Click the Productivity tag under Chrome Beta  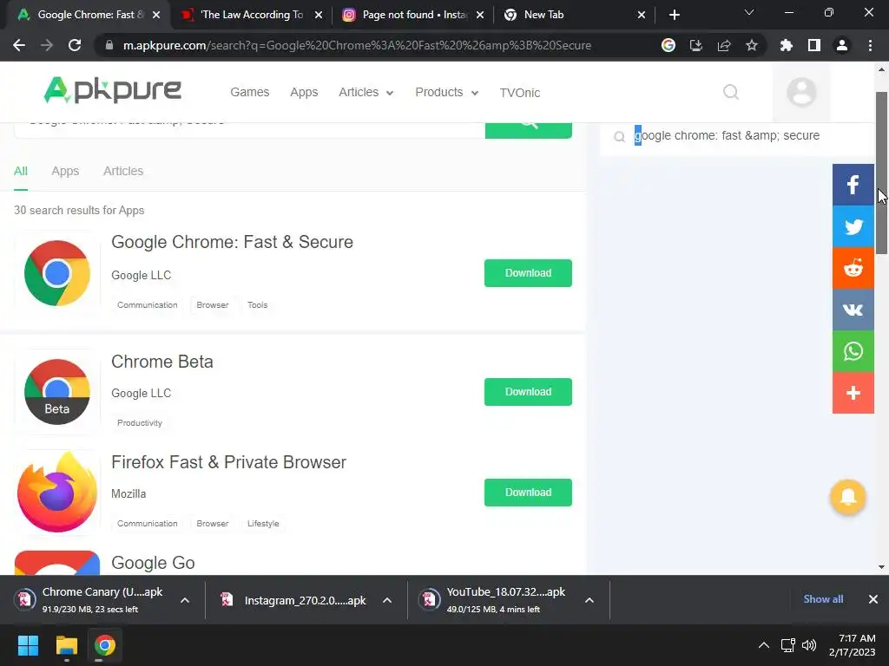pyautogui.click(x=140, y=423)
